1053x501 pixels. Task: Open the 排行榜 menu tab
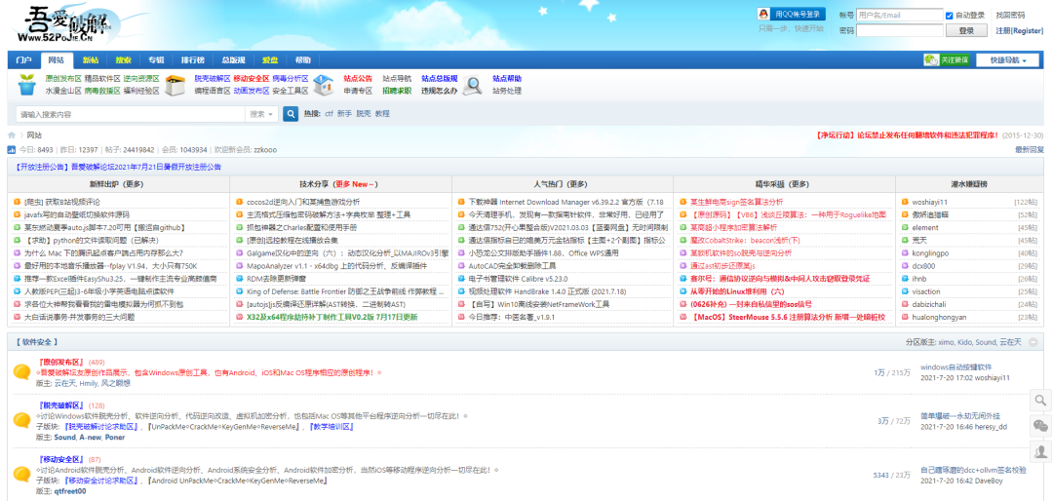tap(193, 60)
